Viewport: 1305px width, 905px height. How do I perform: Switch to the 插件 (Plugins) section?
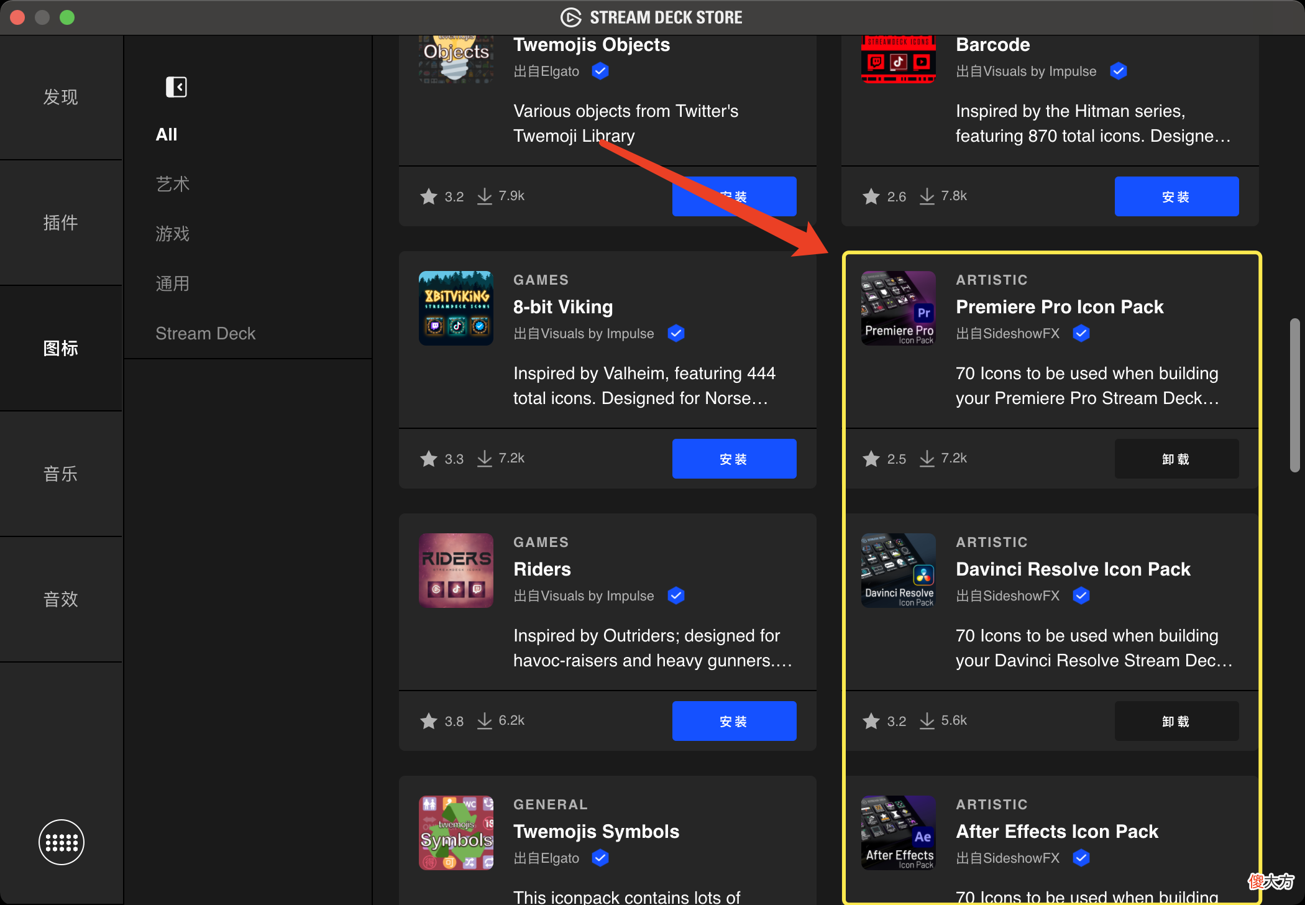click(x=61, y=223)
